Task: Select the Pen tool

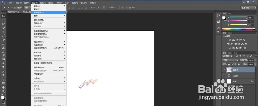Action: click(3, 71)
